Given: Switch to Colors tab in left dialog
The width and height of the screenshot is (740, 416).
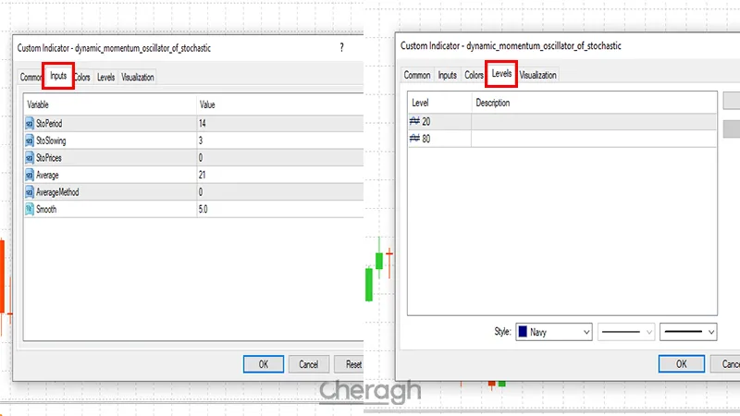Looking at the screenshot, I should coord(82,78).
